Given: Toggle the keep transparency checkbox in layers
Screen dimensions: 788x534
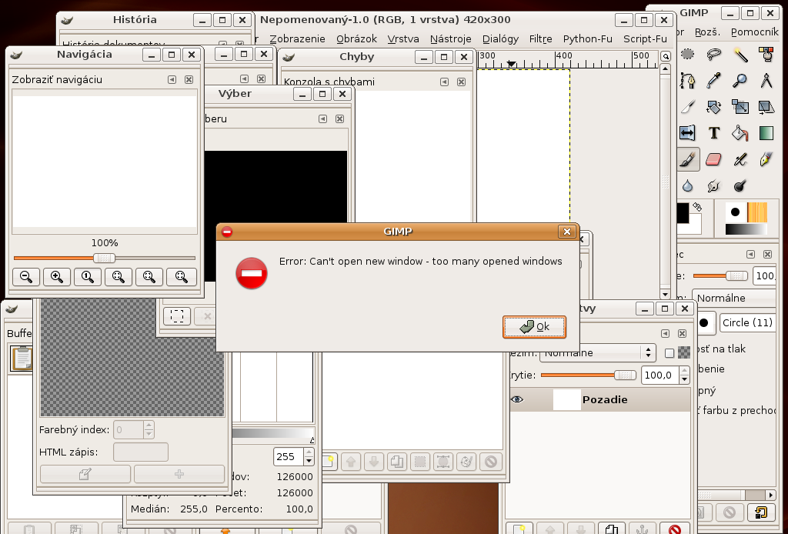Looking at the screenshot, I should tap(669, 353).
